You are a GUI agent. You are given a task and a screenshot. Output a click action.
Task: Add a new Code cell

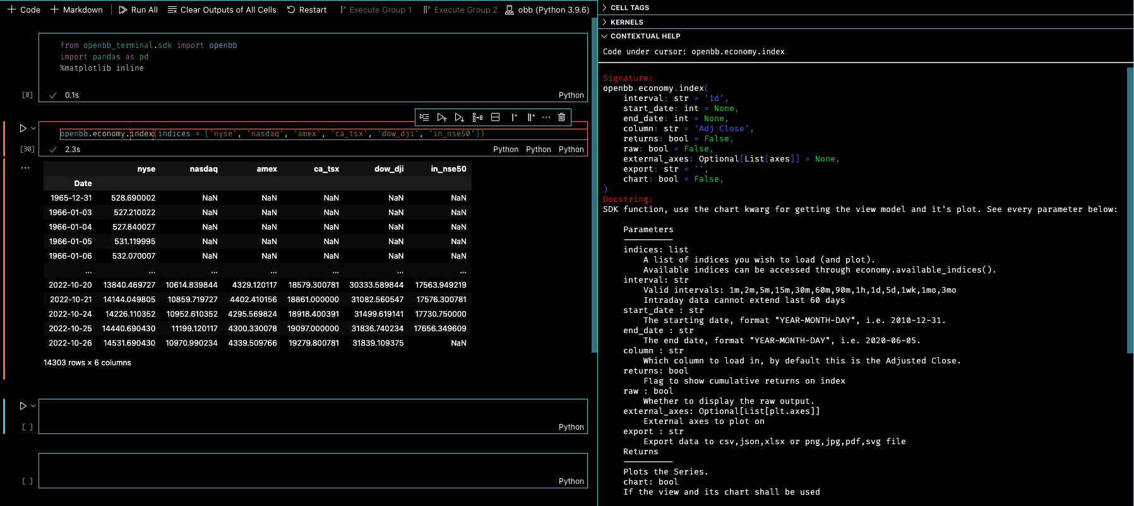(x=23, y=9)
